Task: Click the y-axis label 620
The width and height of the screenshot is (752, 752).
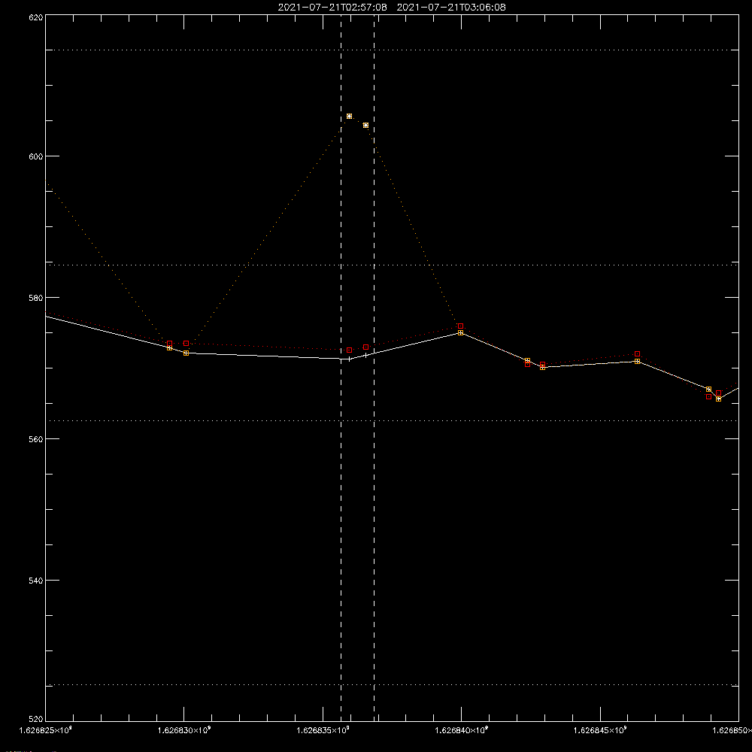Action: (37, 18)
